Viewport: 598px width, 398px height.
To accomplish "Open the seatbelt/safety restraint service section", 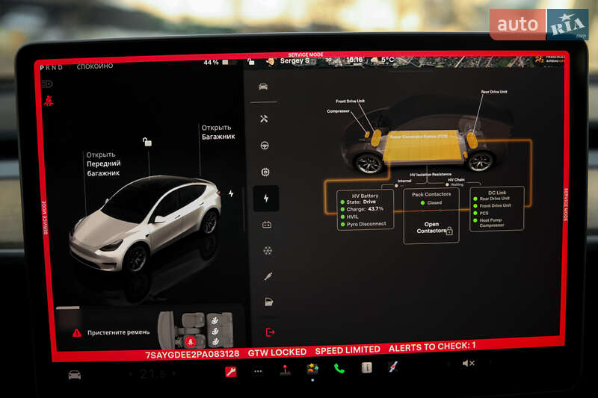I will (x=268, y=276).
